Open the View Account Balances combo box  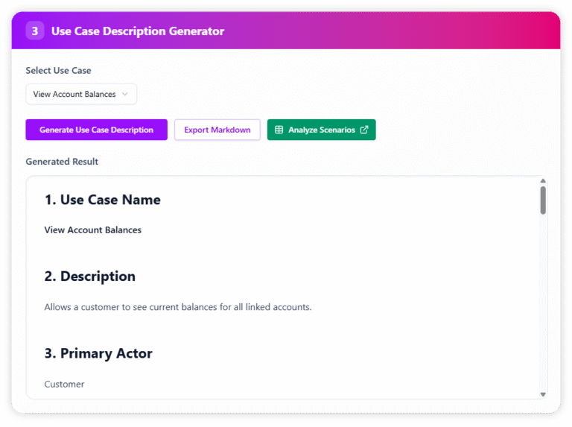pyautogui.click(x=81, y=94)
